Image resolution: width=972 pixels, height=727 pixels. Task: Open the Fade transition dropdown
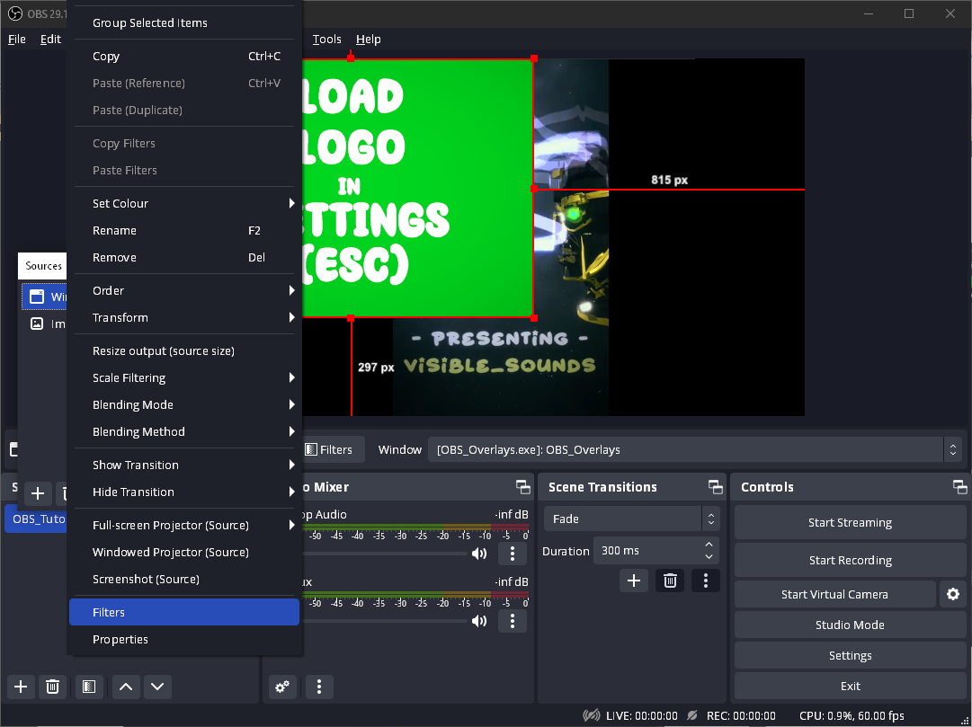pos(631,519)
